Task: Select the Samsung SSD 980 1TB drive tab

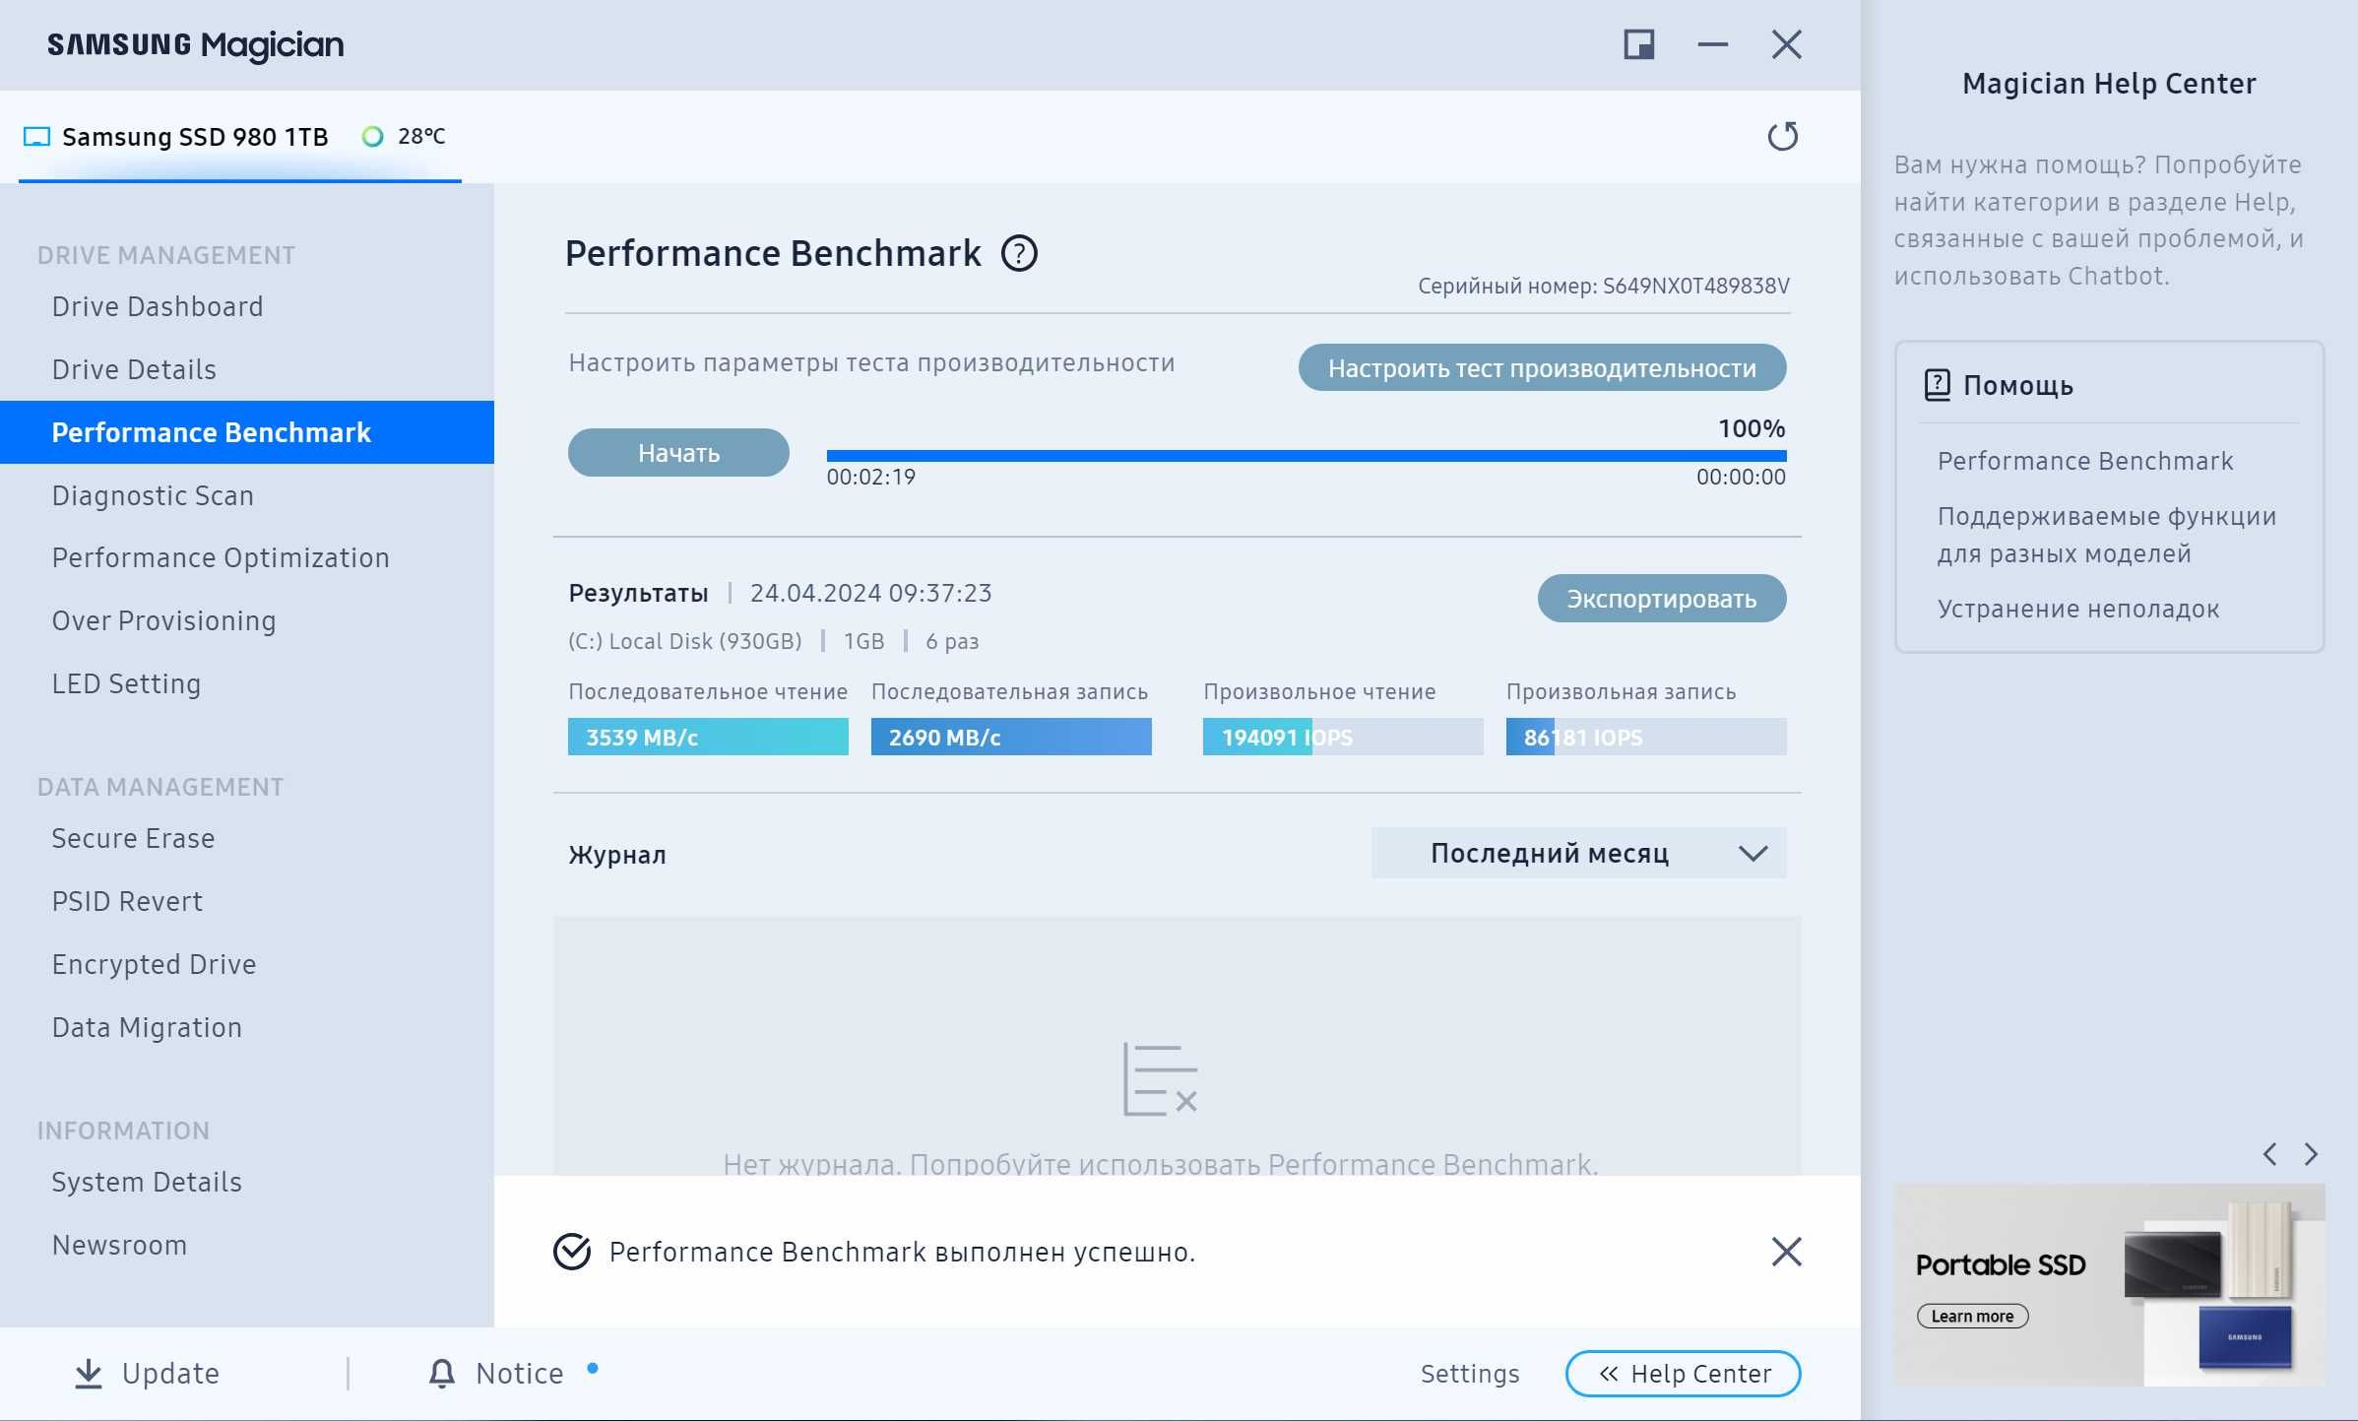Action: point(239,137)
